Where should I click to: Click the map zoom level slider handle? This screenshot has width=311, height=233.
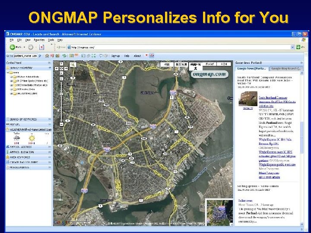[61, 94]
